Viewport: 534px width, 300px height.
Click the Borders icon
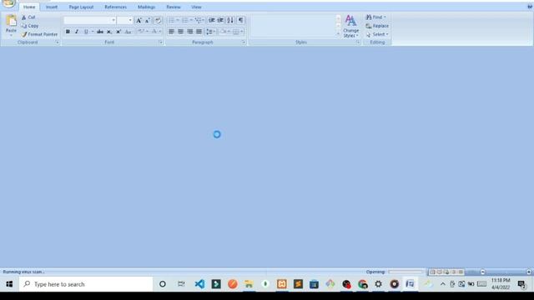235,32
